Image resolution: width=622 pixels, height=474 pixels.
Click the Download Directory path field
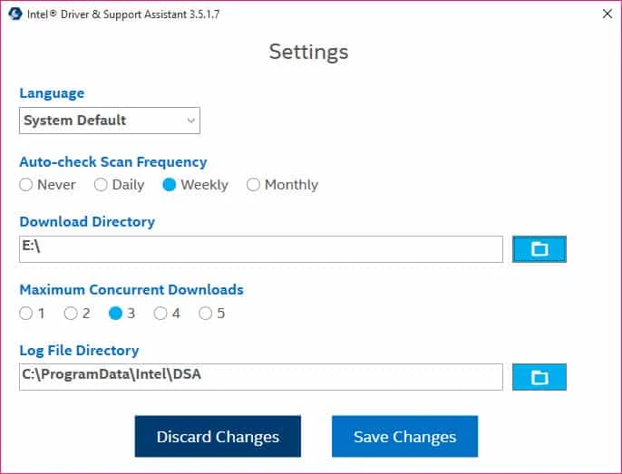click(x=260, y=249)
